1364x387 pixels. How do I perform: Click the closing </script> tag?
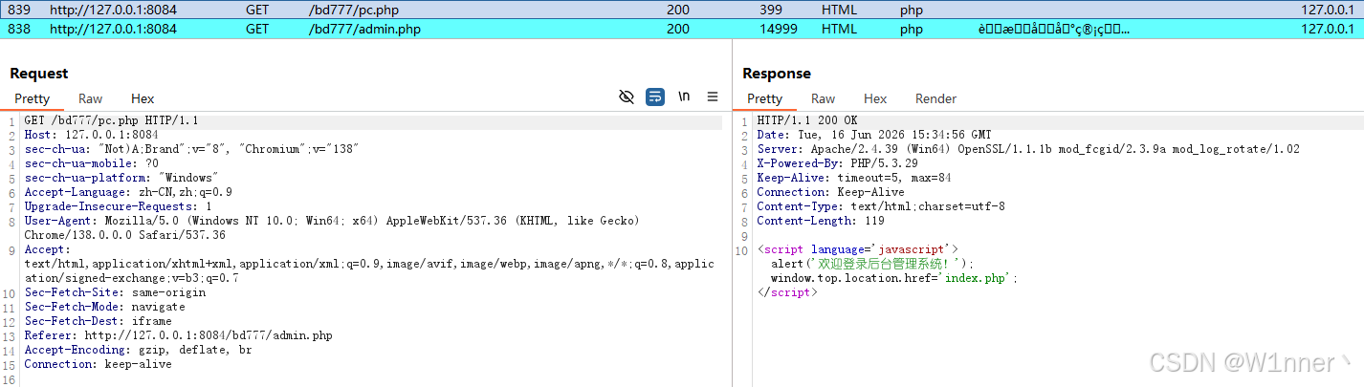point(786,293)
